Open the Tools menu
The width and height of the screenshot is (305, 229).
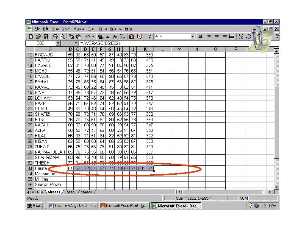(x=92, y=29)
